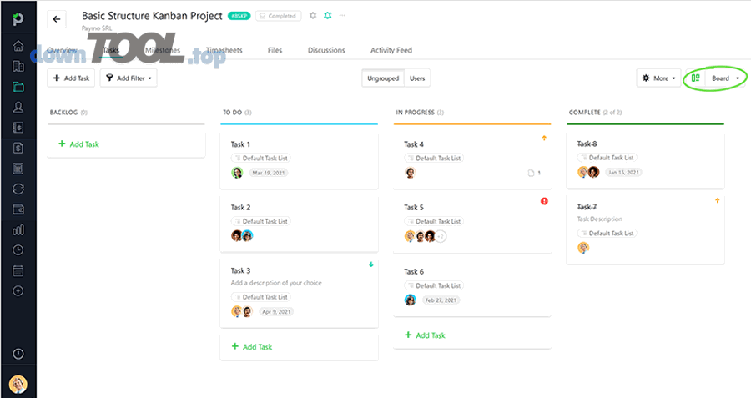Click the circled plus icon in sidebar
Screen dimensions: 751x398
point(18,290)
